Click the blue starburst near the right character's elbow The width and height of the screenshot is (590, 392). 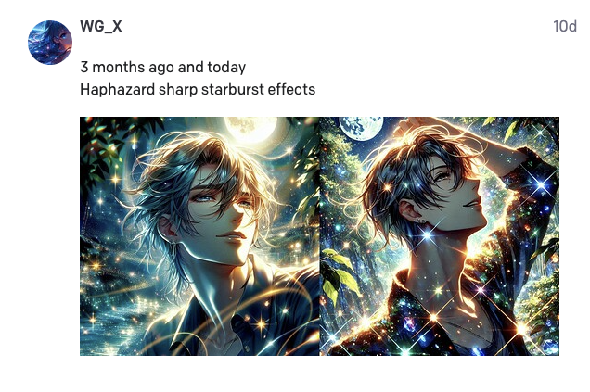(x=541, y=184)
